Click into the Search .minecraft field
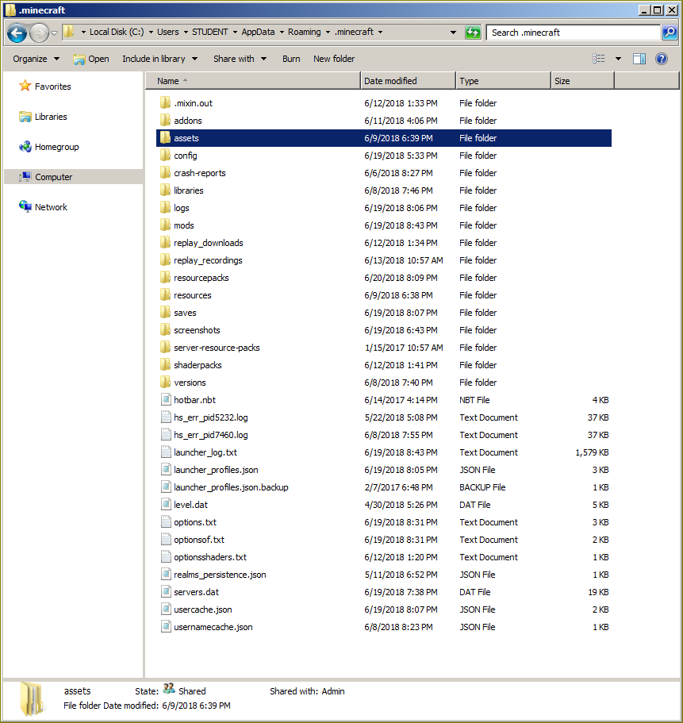The height and width of the screenshot is (723, 683). [574, 33]
